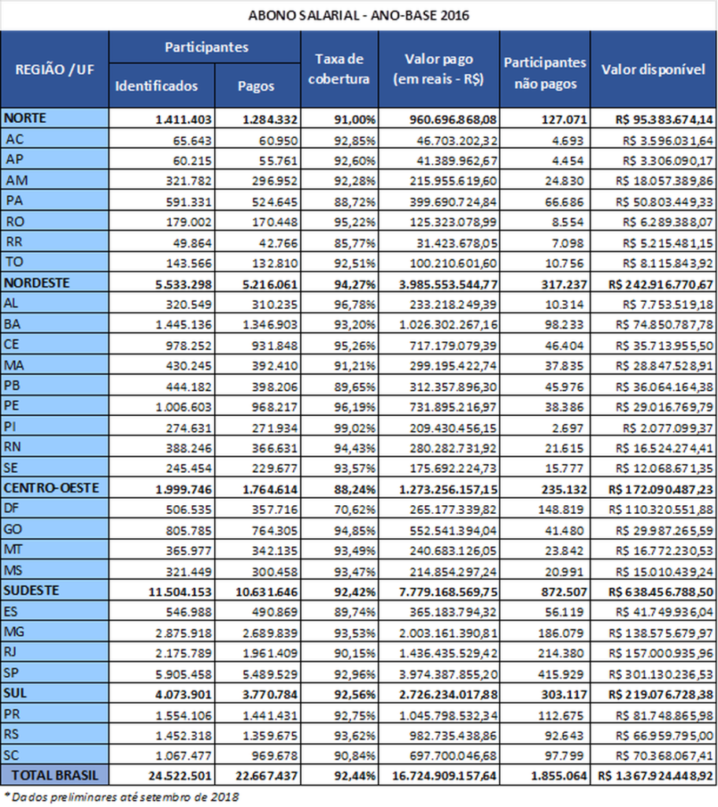Click the 'DF' state cell
The height and width of the screenshot is (807, 718).
tap(54, 508)
